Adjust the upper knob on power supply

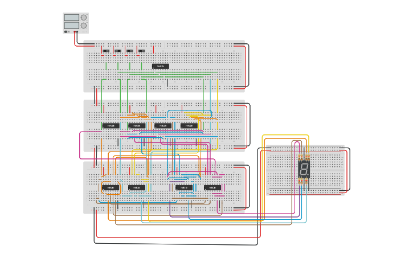coord(84,18)
